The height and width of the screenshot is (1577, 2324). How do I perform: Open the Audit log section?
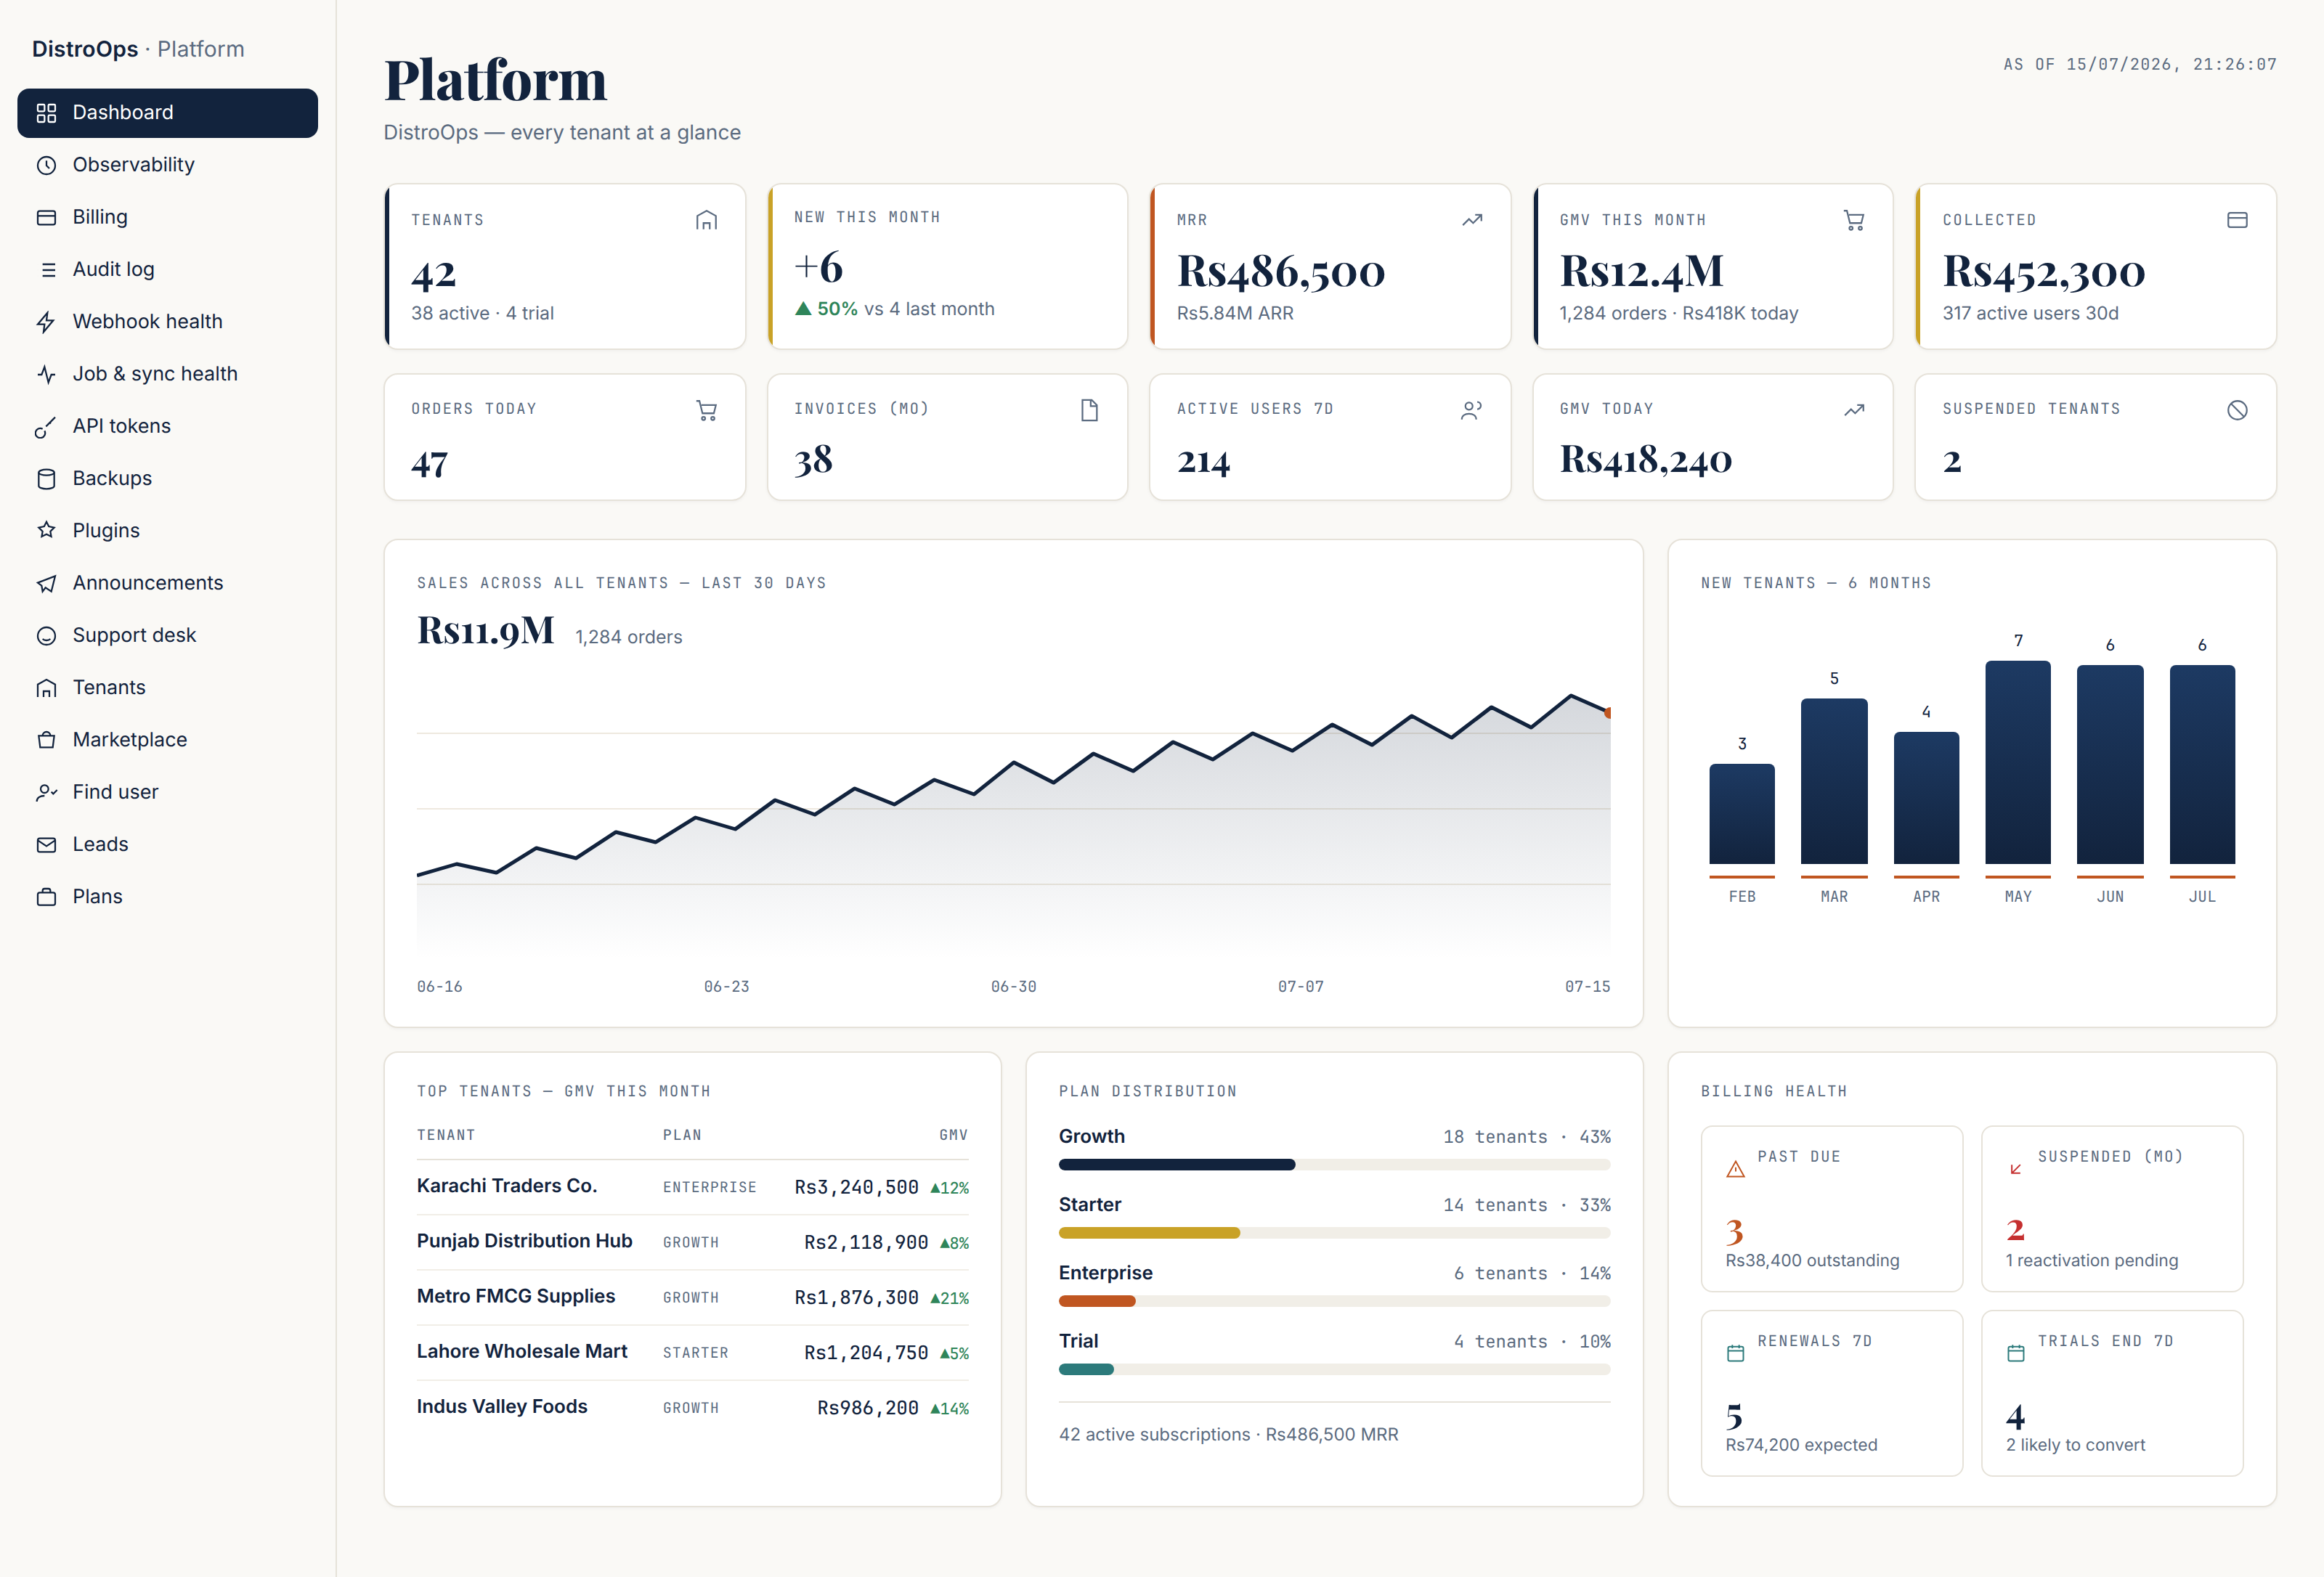click(113, 270)
